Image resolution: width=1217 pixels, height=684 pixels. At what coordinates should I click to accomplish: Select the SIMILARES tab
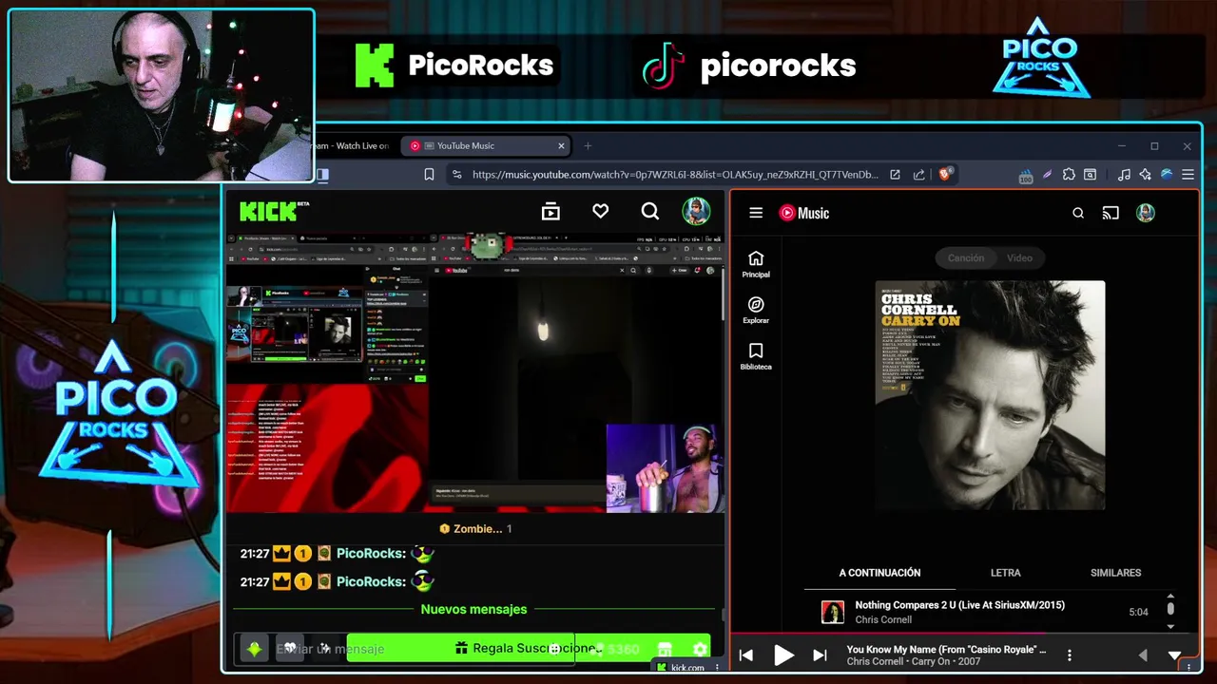[x=1115, y=573]
